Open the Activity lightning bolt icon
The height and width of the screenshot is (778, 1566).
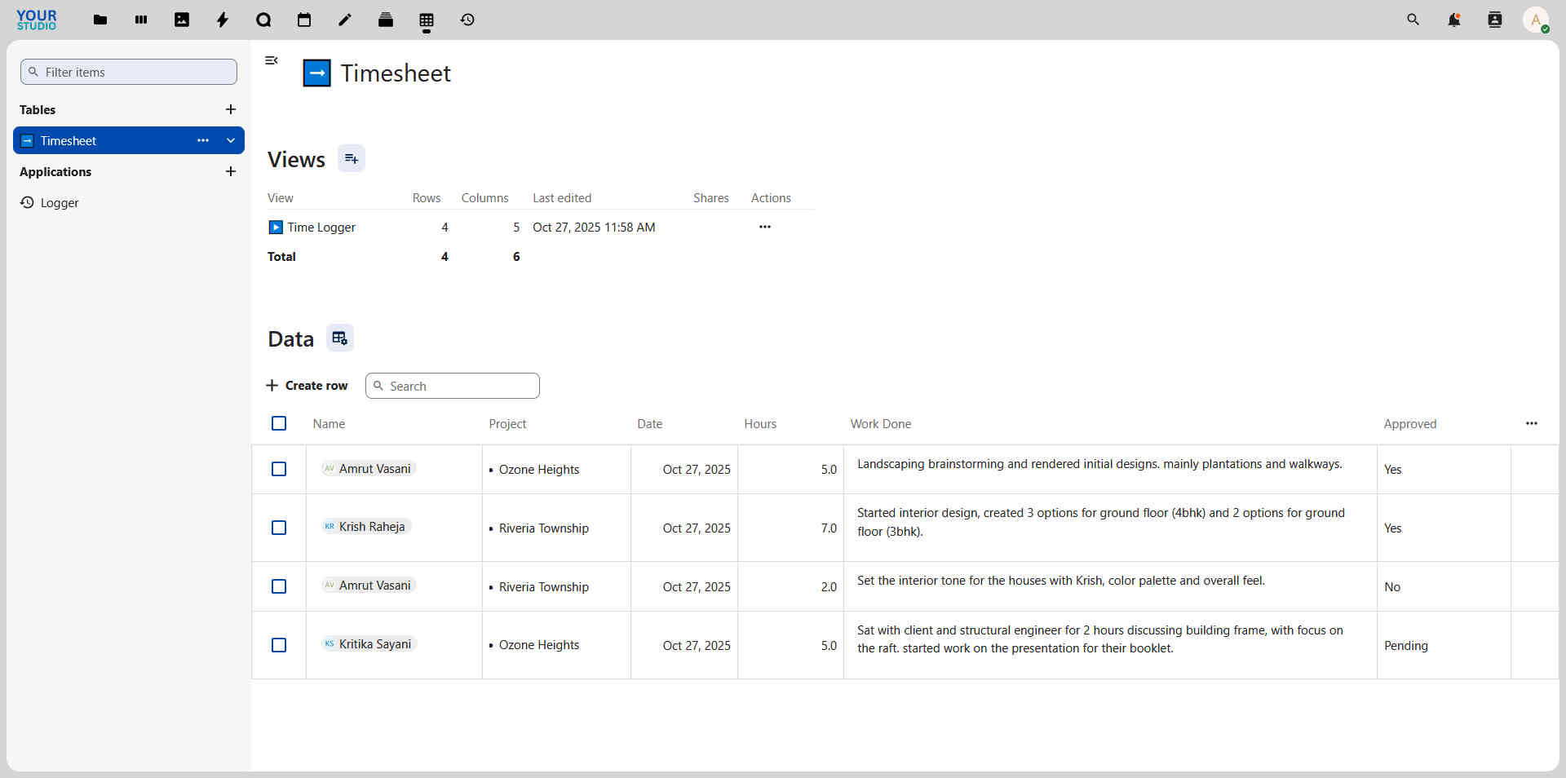coord(223,20)
